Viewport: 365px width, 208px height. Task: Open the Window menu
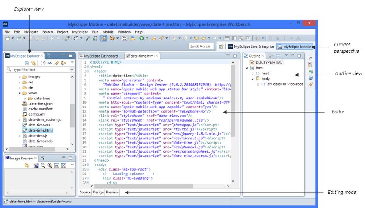pos(124,32)
